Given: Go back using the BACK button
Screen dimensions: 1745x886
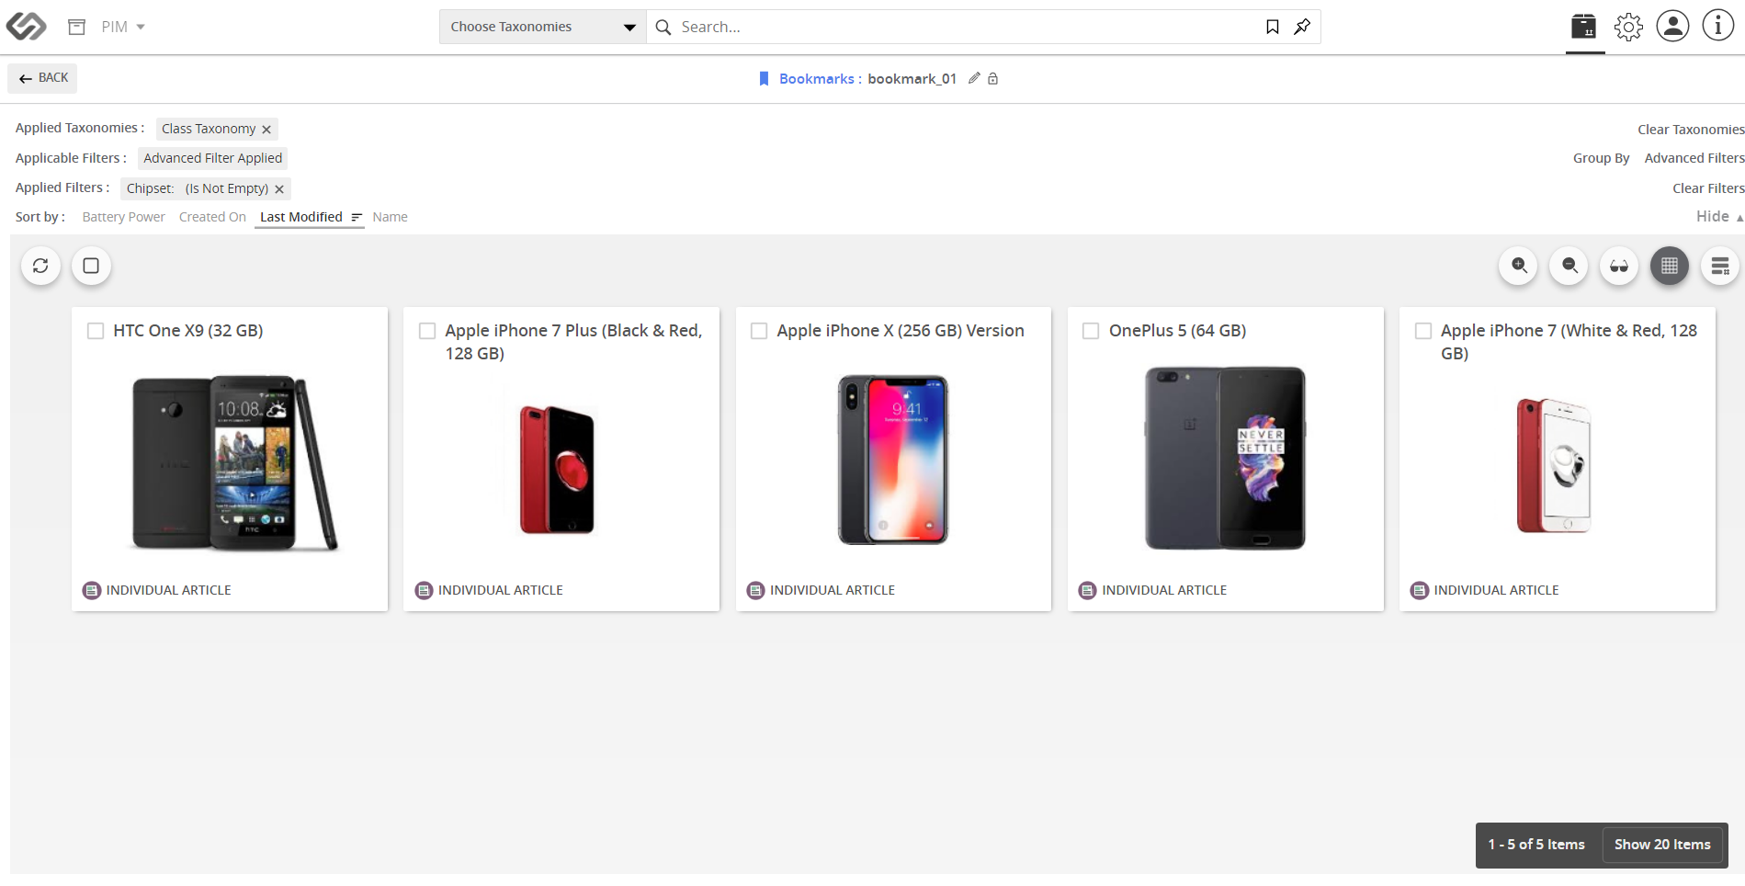Looking at the screenshot, I should tap(42, 78).
